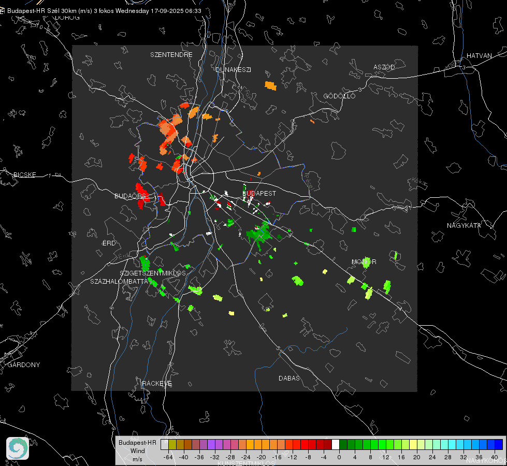Viewport: 507px width, 466px height.
Task: Select the yellow 20 m/s legend swatch
Action: click(413, 445)
